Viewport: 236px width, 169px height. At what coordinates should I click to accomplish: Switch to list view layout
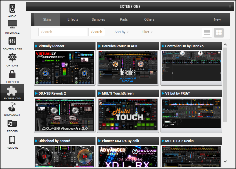[x=207, y=32]
